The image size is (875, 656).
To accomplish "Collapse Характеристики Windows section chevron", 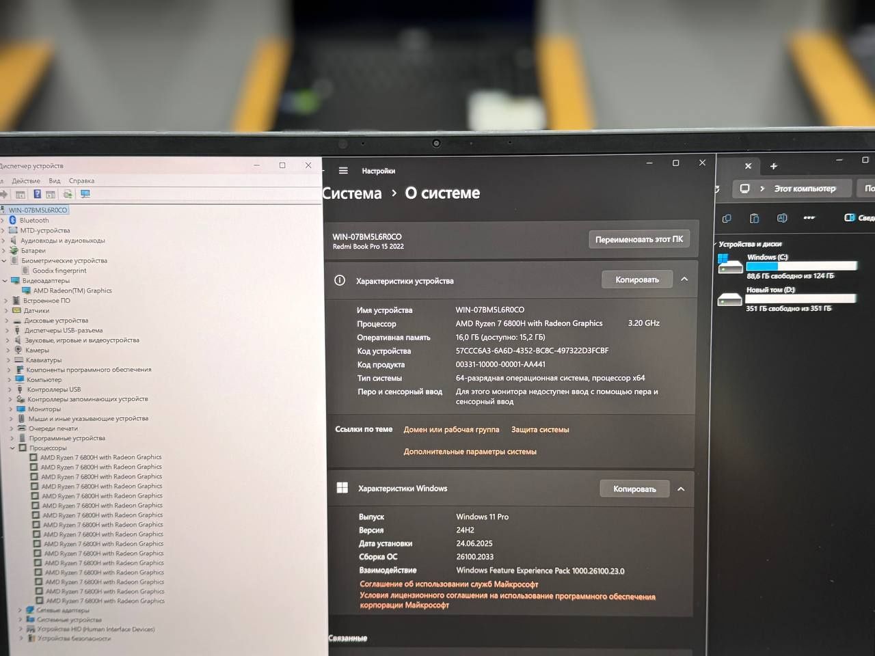I will click(681, 489).
